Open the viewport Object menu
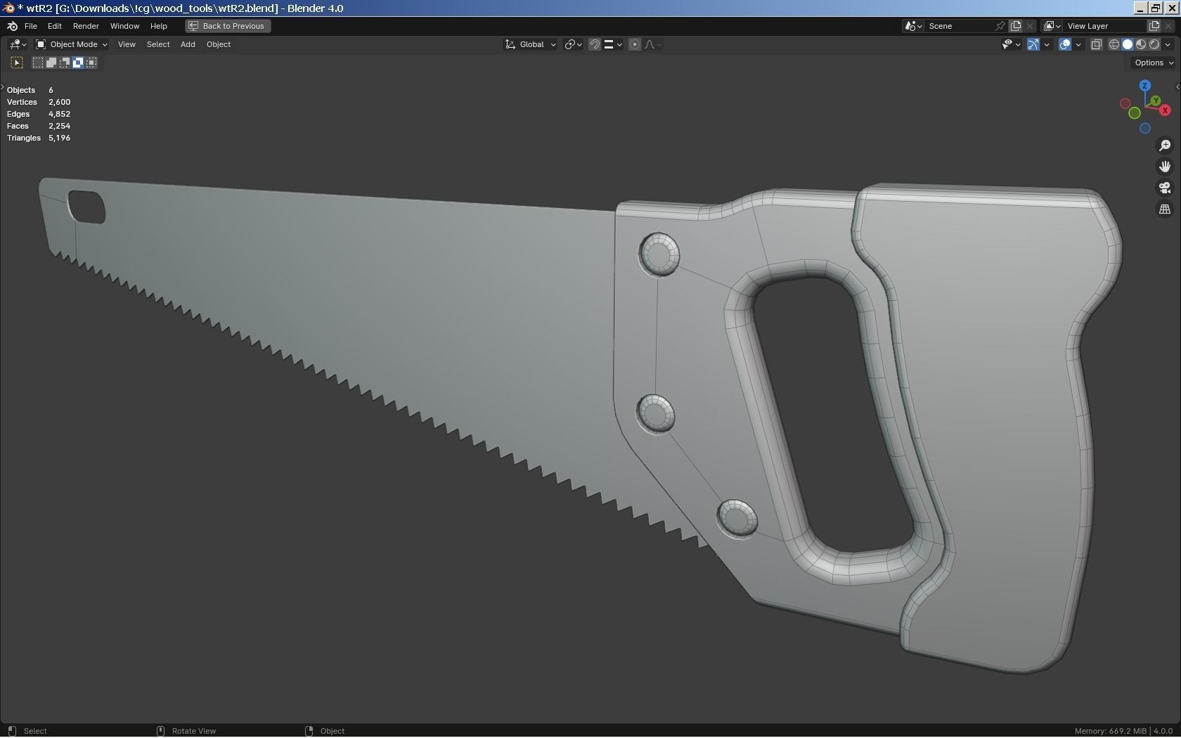 coord(219,44)
